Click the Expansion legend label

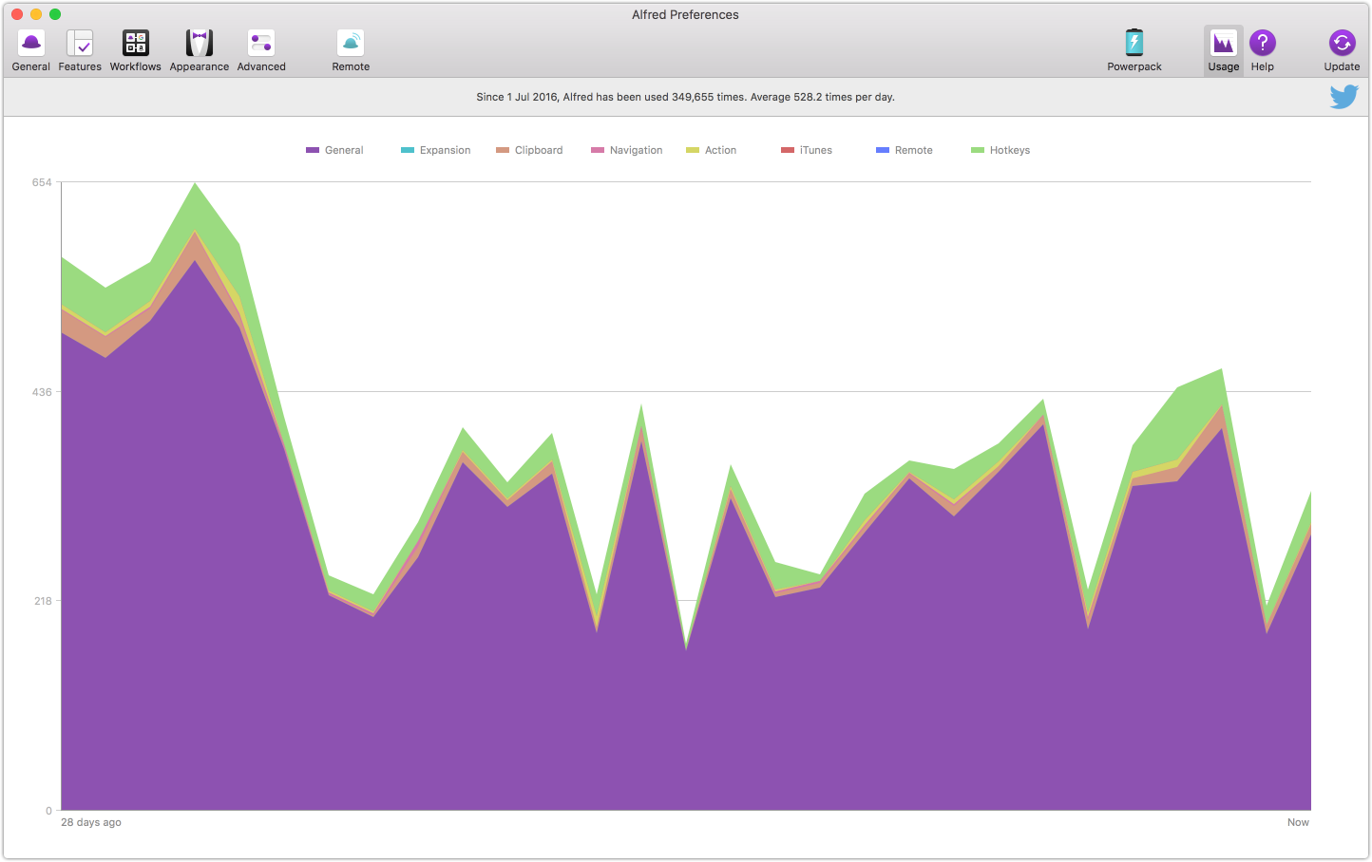tap(446, 150)
